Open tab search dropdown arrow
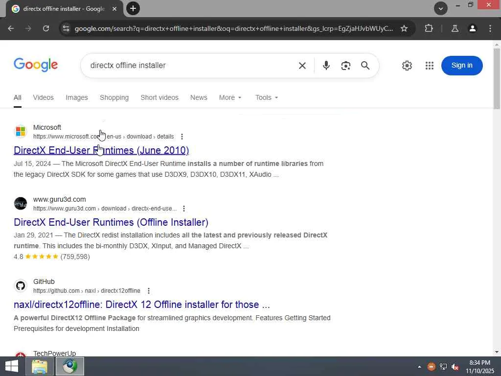This screenshot has width=501, height=376. click(441, 9)
